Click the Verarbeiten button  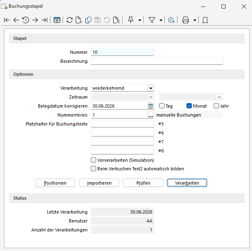[x=187, y=183]
